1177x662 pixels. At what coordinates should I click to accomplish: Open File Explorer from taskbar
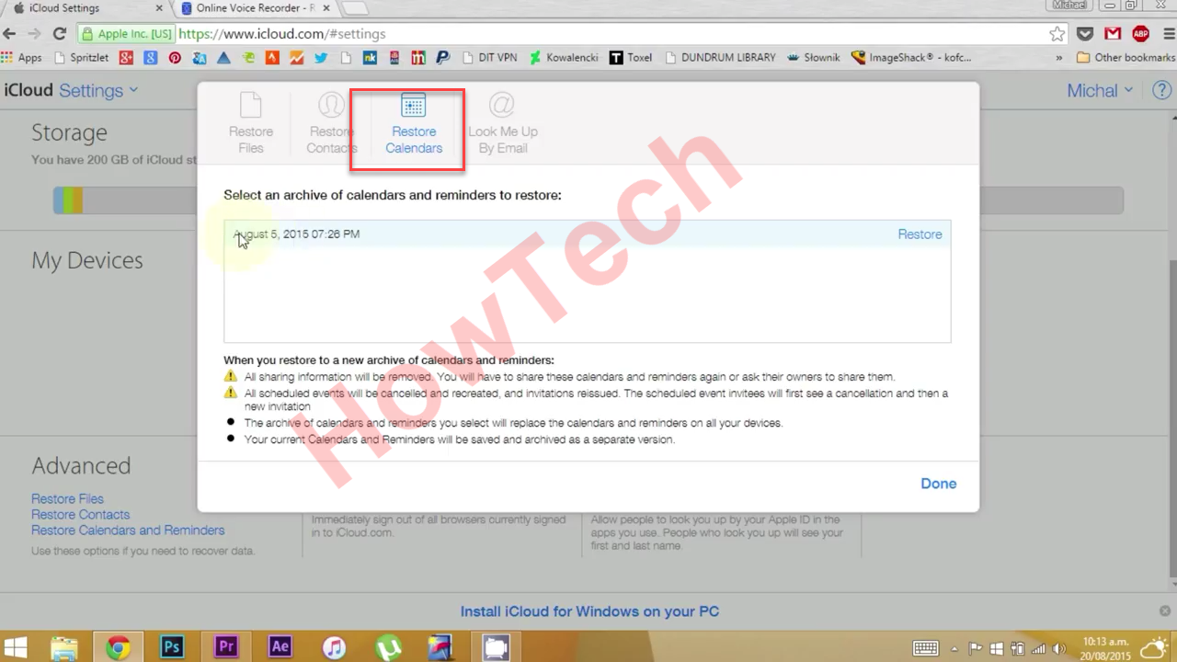(x=64, y=647)
